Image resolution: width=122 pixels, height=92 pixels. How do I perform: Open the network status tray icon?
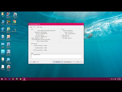[x=112, y=79]
